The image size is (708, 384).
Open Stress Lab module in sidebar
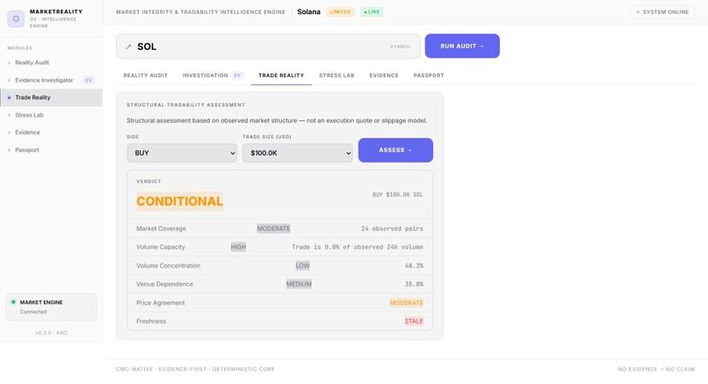51,115
